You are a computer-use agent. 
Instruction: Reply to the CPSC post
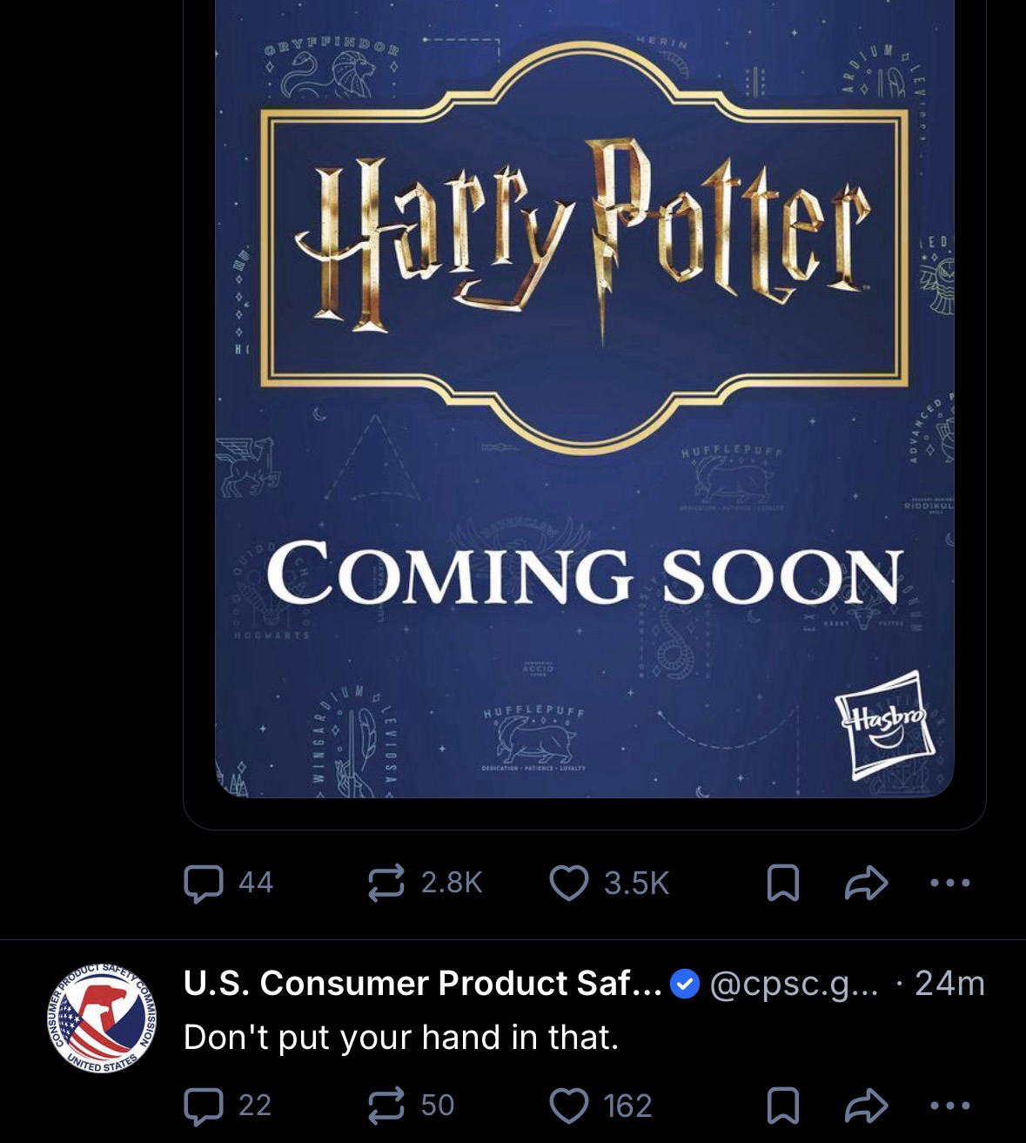(227, 1105)
